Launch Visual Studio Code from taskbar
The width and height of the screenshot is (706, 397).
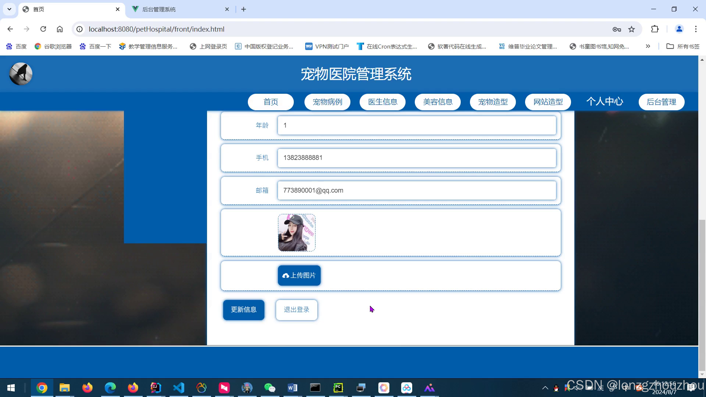click(x=179, y=388)
